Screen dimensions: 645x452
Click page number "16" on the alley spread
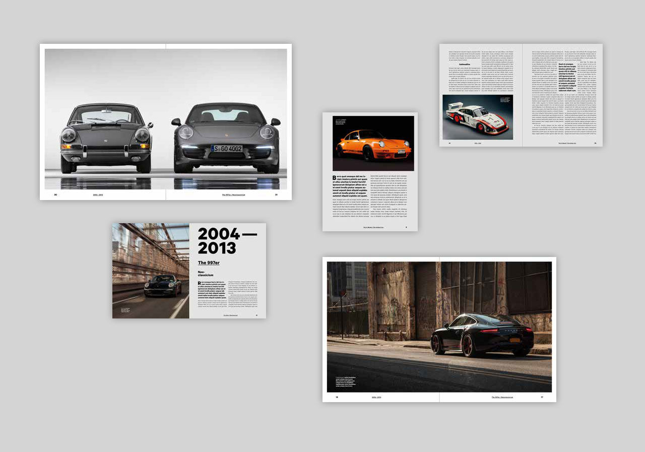337,397
